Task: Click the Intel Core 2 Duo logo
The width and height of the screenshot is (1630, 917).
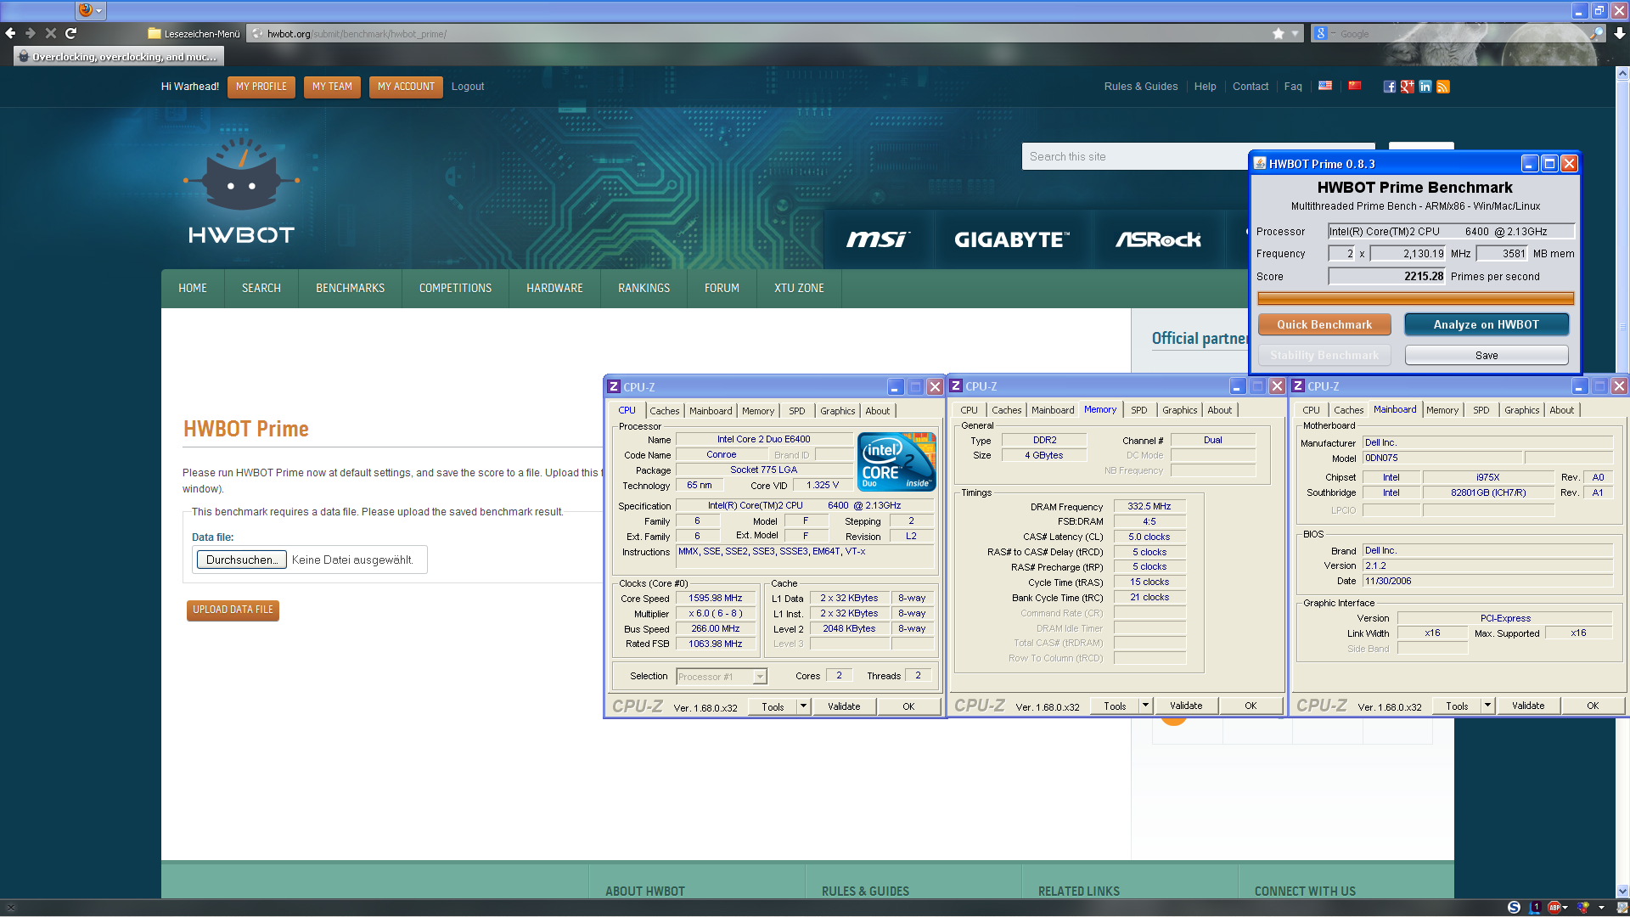Action: [x=896, y=461]
